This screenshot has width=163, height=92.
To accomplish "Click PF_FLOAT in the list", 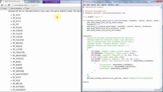I will coord(17,28).
